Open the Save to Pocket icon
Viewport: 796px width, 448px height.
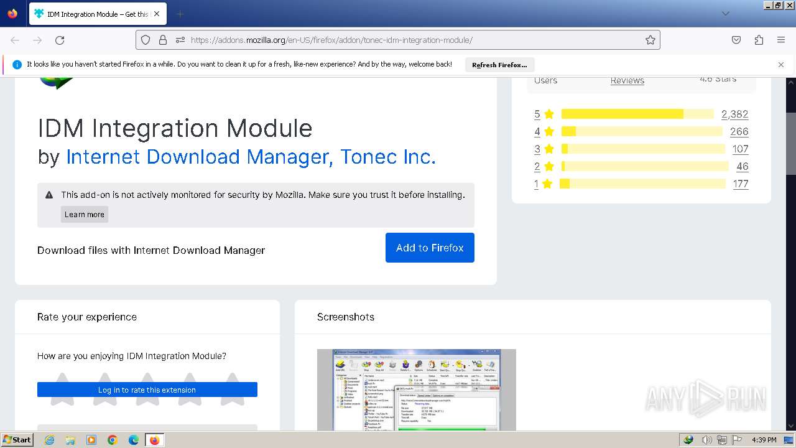(736, 40)
